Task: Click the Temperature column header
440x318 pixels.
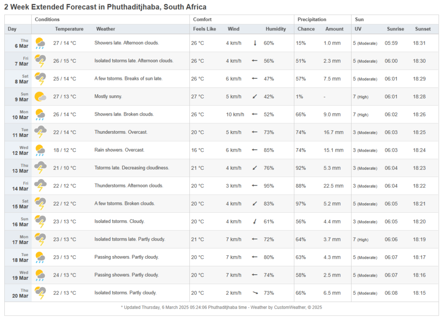Action: click(69, 29)
